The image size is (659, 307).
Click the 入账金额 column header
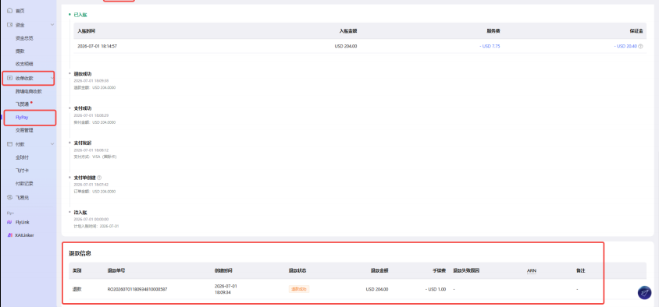tap(348, 31)
